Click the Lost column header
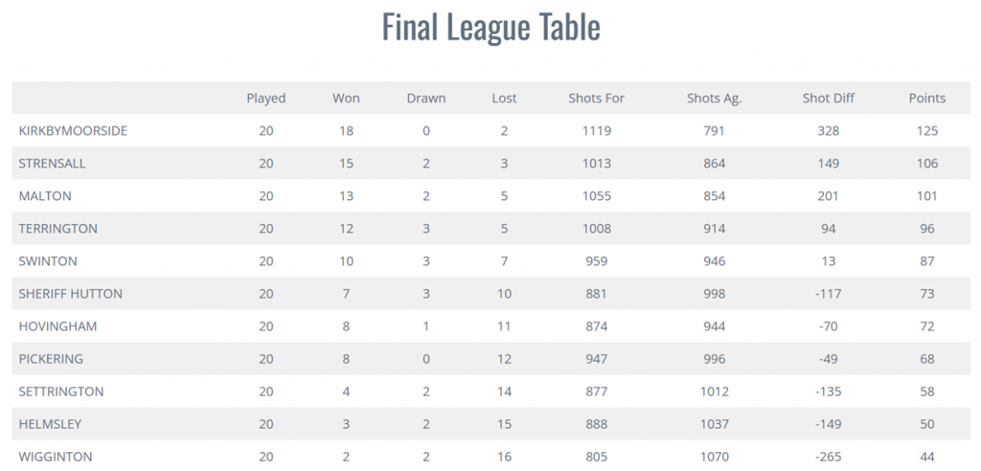 pyautogui.click(x=504, y=99)
